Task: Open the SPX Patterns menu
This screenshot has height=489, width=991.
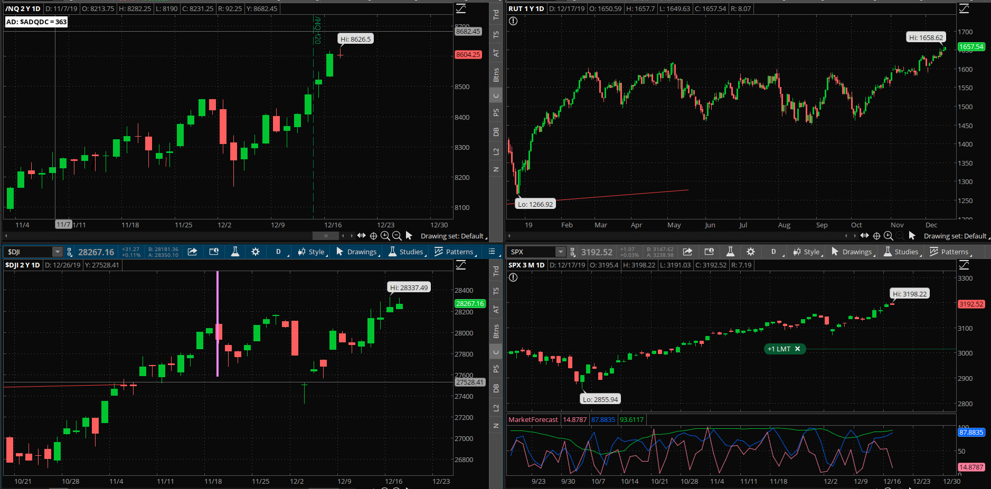Action: 950,252
